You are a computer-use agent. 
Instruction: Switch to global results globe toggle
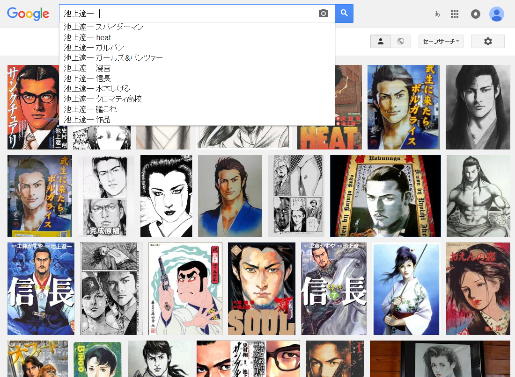click(401, 41)
